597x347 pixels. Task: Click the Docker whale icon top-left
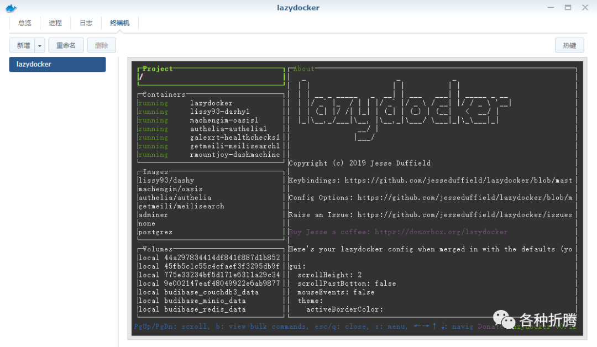[11, 7]
